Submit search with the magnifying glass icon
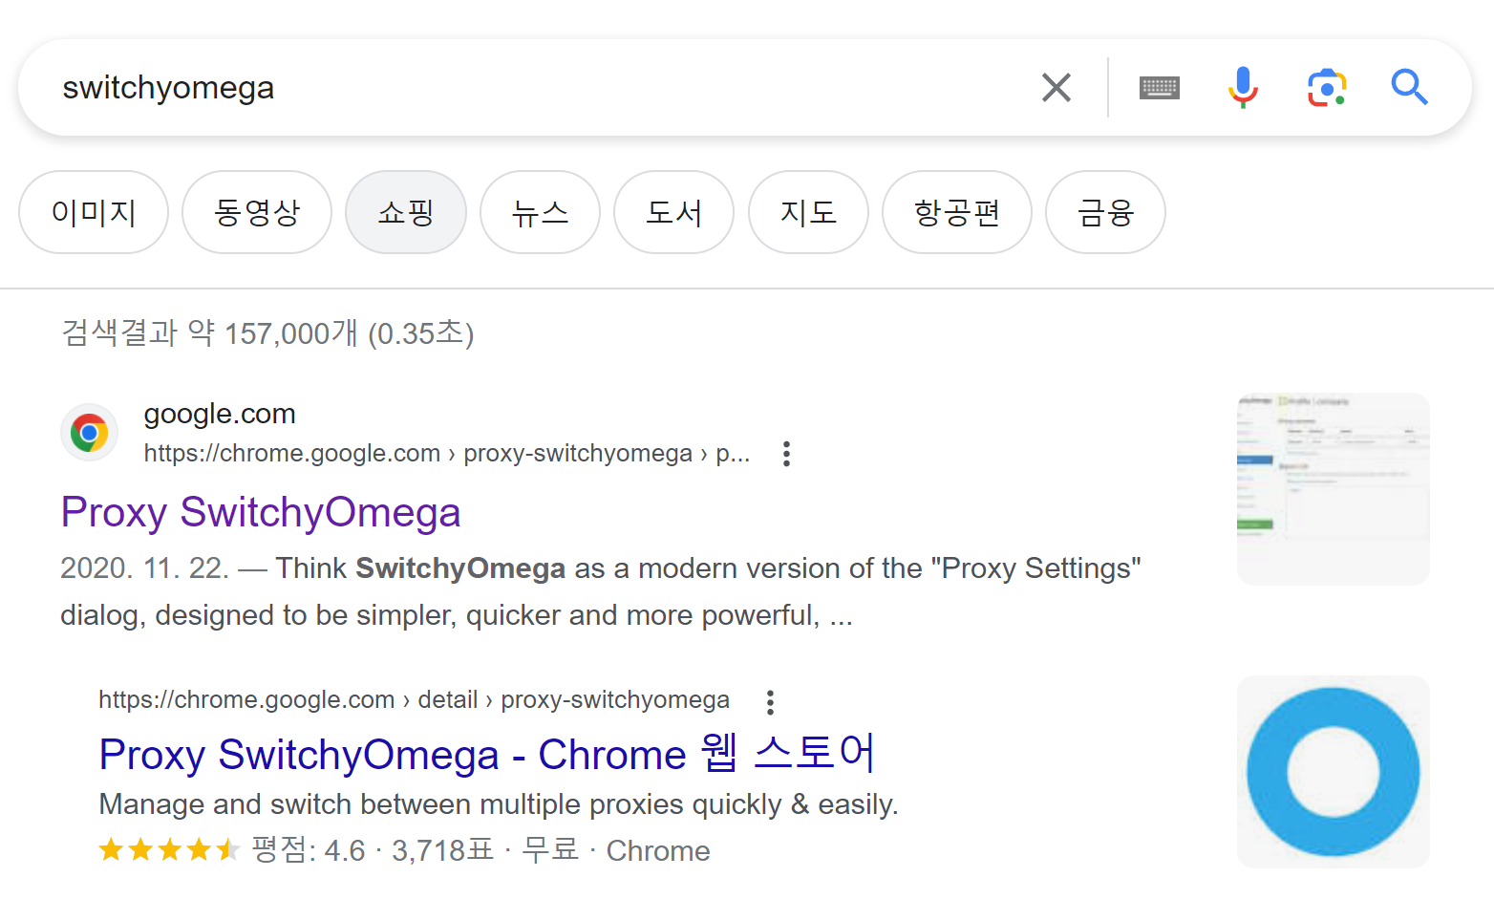The width and height of the screenshot is (1494, 899). [1409, 88]
